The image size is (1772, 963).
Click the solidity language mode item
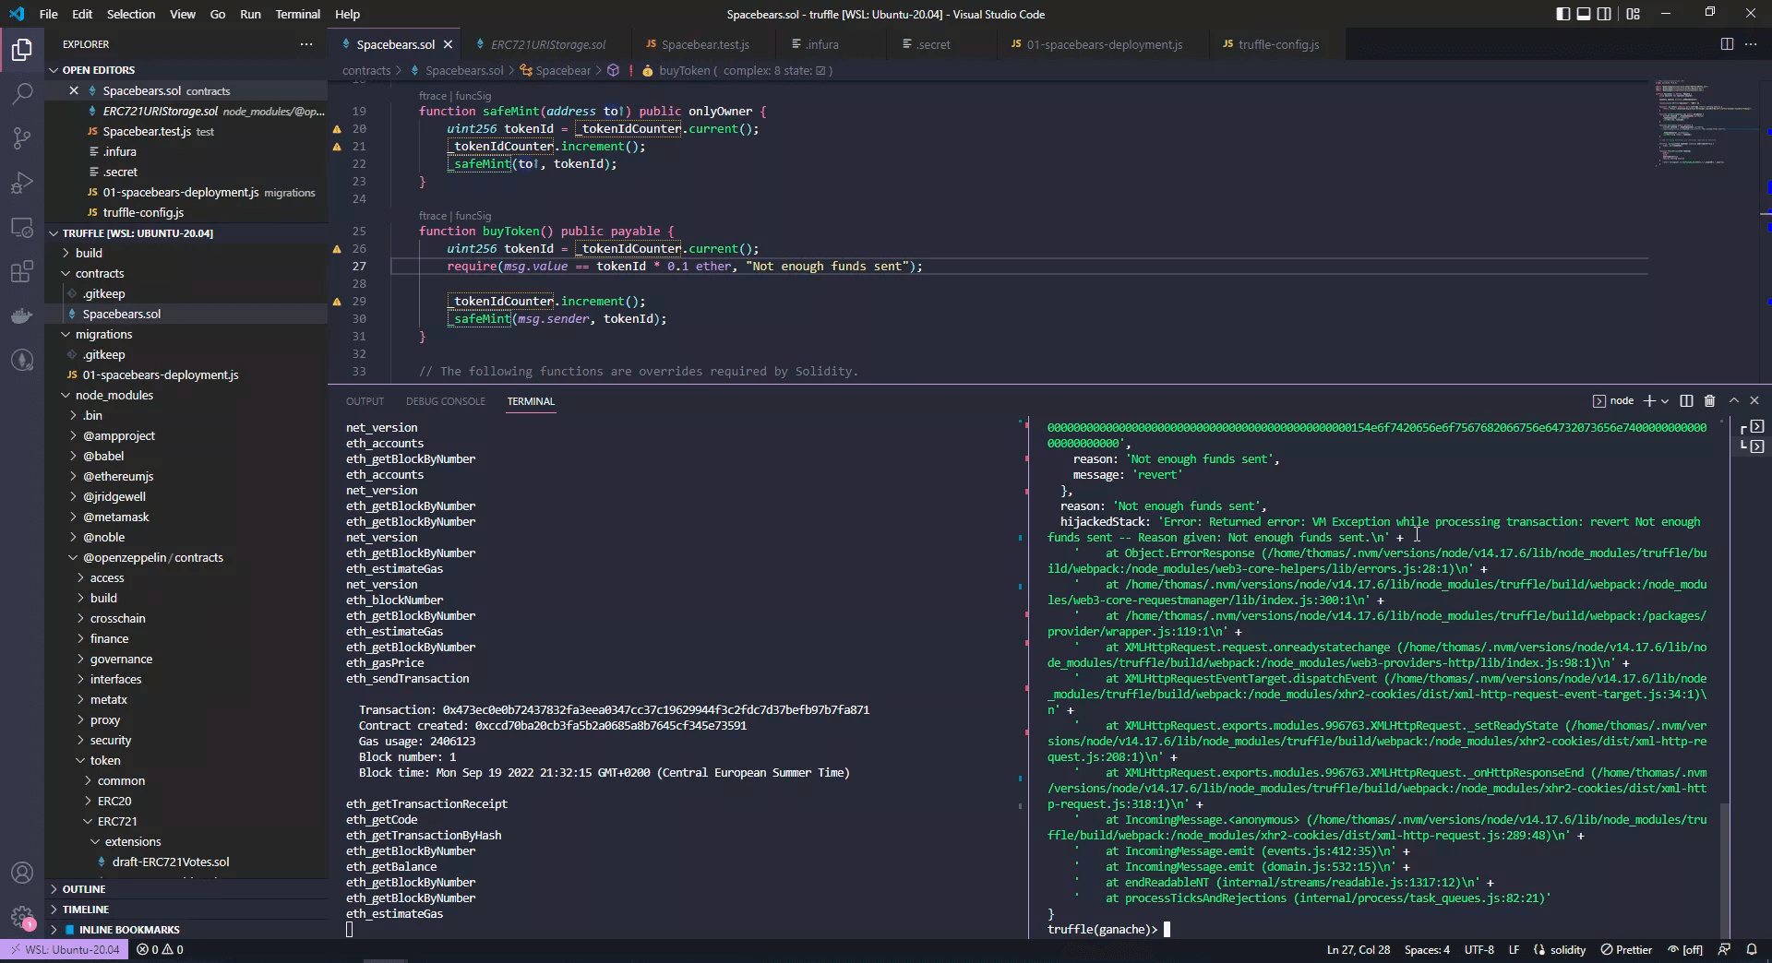[1559, 949]
